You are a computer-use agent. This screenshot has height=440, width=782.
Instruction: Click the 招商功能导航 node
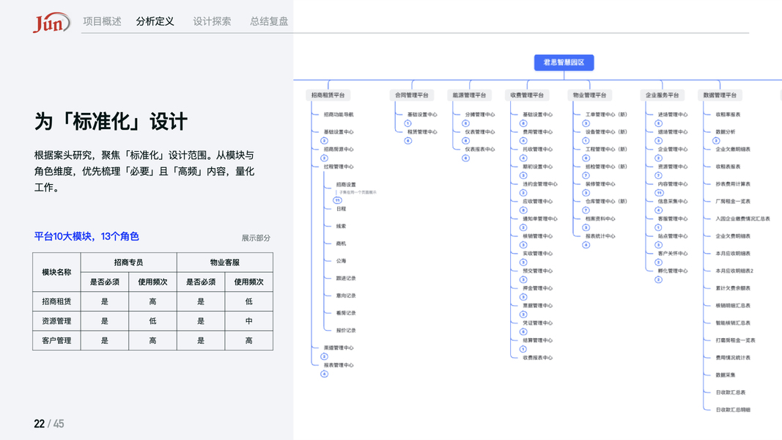339,114
